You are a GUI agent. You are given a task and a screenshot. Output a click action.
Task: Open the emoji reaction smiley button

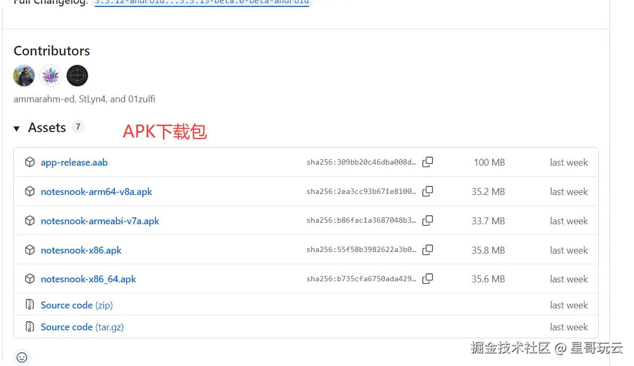22,357
